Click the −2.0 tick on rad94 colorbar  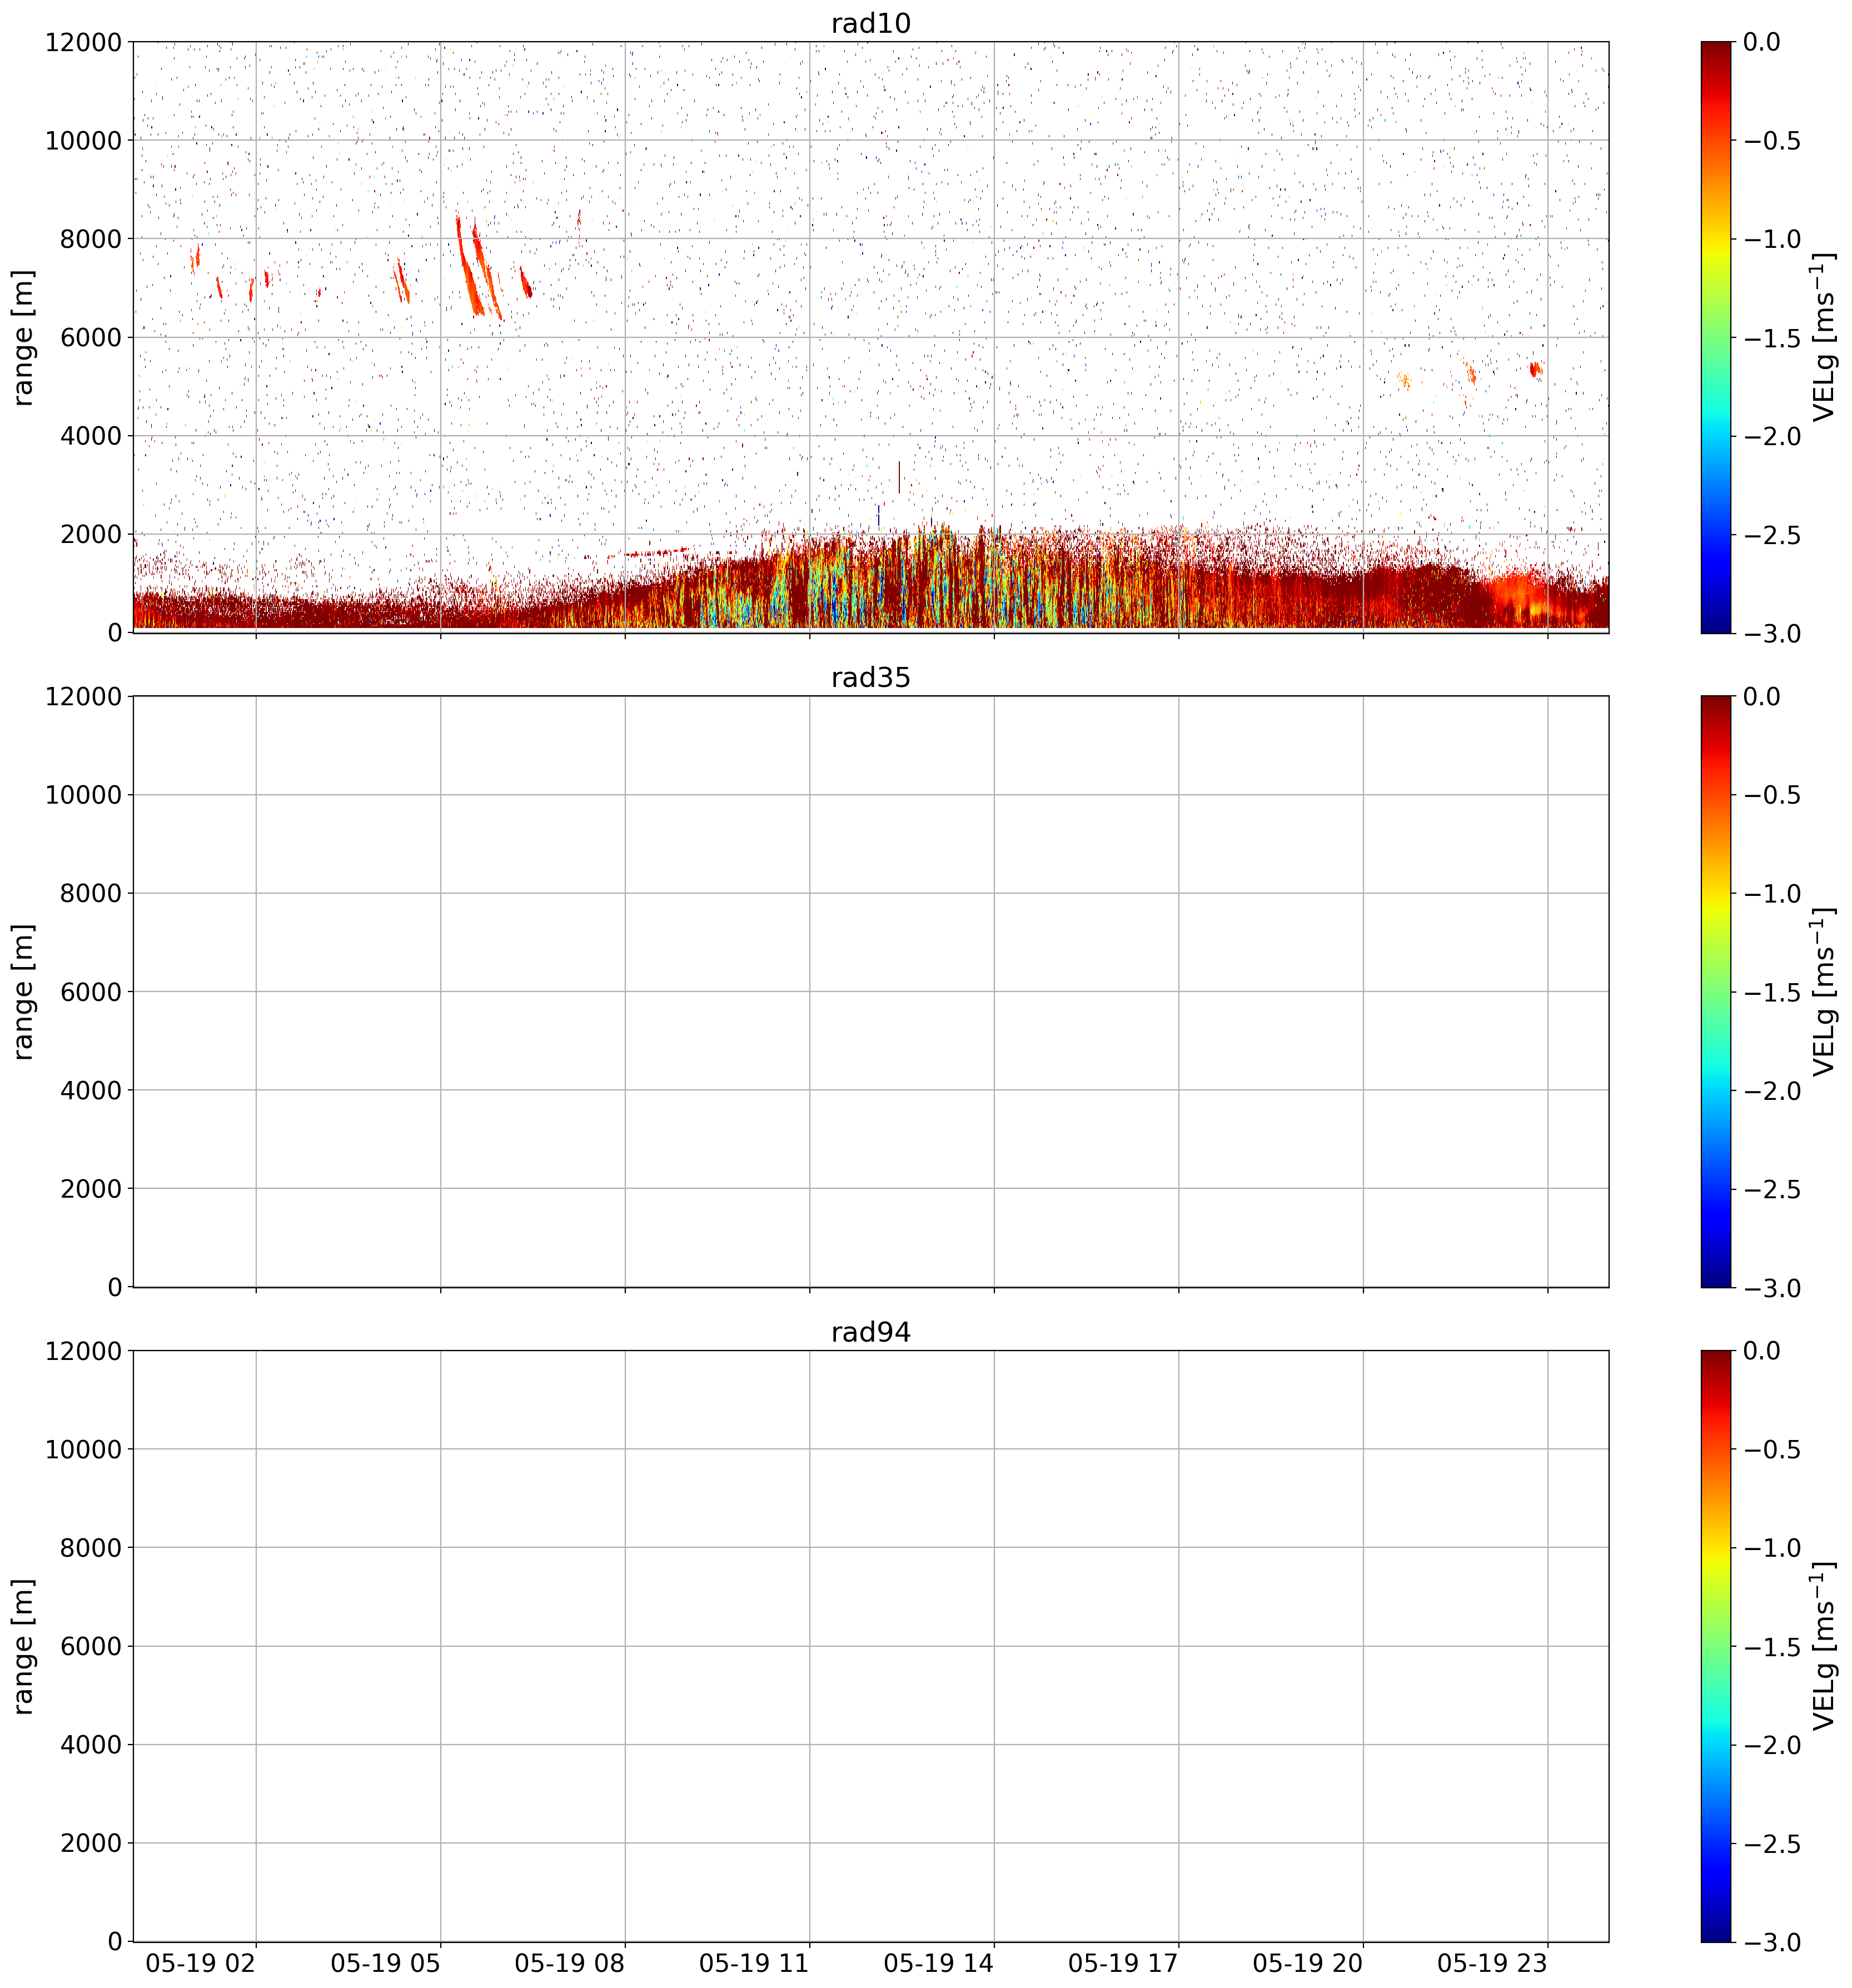point(1772,1745)
